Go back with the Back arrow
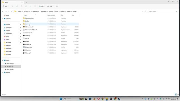The image size is (180, 101). pos(3,11)
